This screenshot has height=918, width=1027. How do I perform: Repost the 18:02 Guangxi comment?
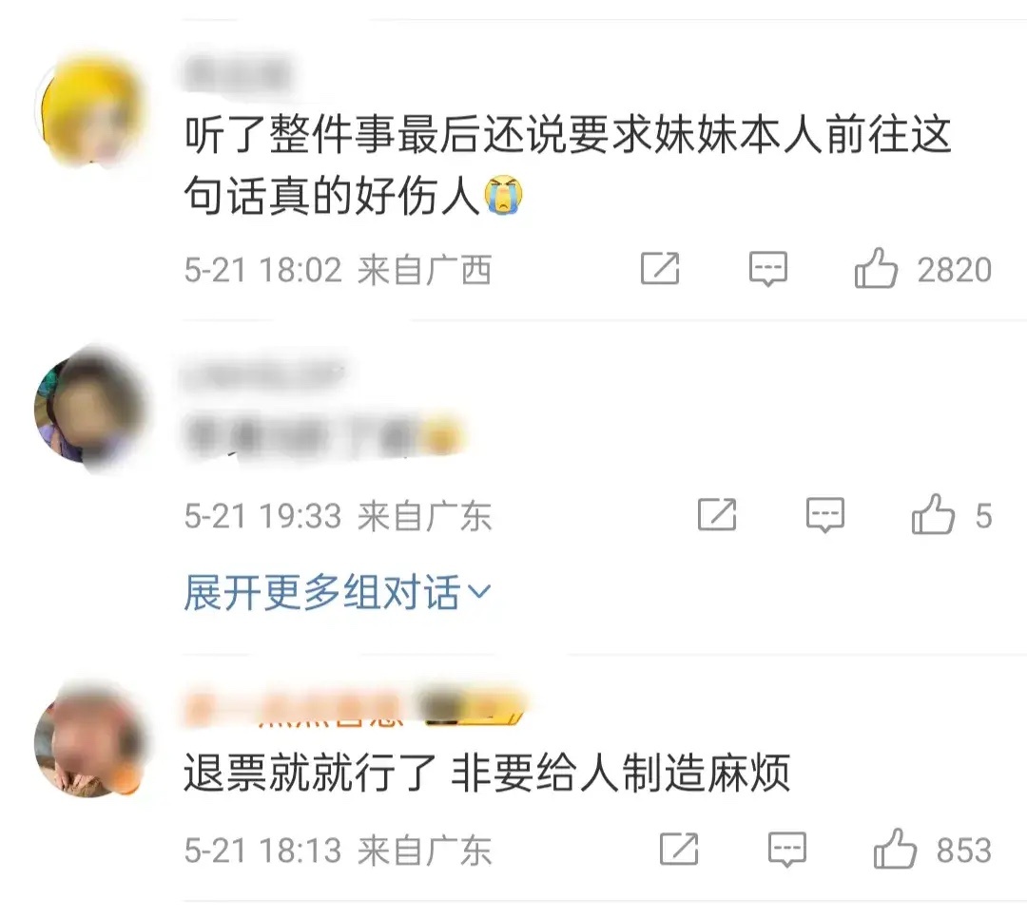[660, 268]
